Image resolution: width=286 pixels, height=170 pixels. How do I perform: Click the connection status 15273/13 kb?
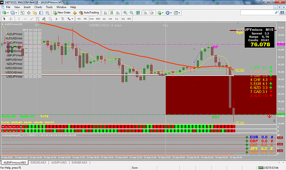(268, 168)
